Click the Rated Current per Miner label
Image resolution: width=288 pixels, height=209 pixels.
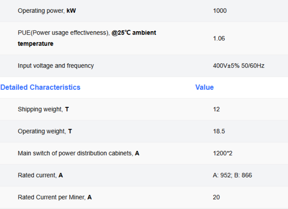click(x=55, y=197)
